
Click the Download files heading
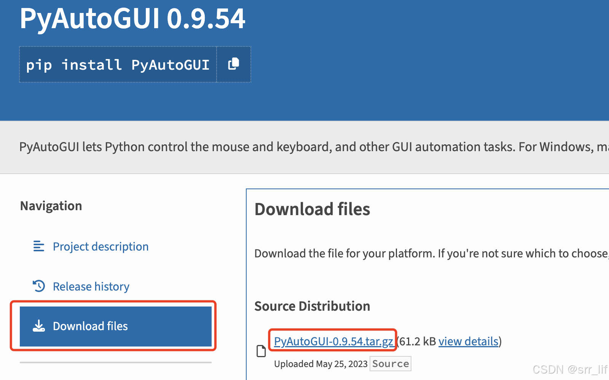coord(312,209)
